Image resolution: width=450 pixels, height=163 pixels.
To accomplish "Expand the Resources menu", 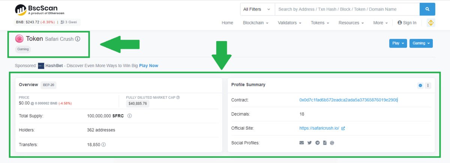I will (x=351, y=23).
